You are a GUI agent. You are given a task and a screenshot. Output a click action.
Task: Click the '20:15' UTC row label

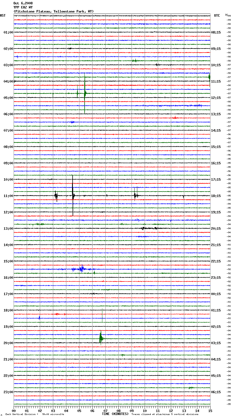(x=216, y=229)
